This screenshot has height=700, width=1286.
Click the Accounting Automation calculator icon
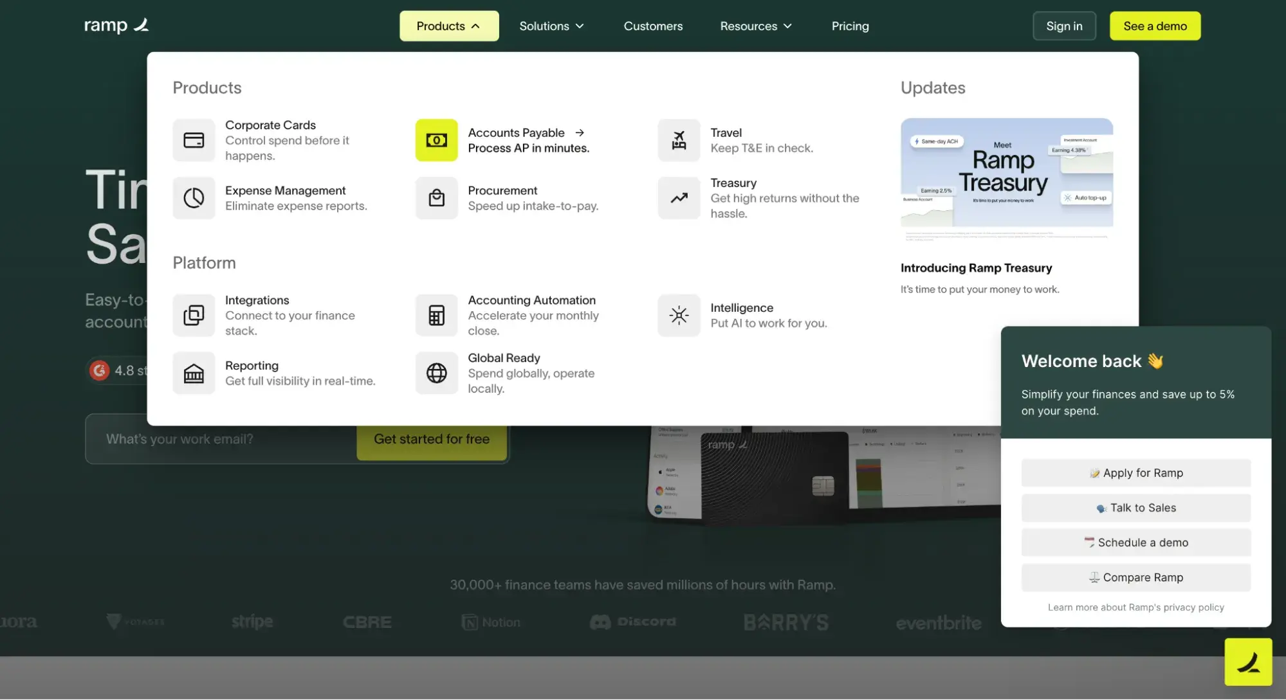click(436, 315)
